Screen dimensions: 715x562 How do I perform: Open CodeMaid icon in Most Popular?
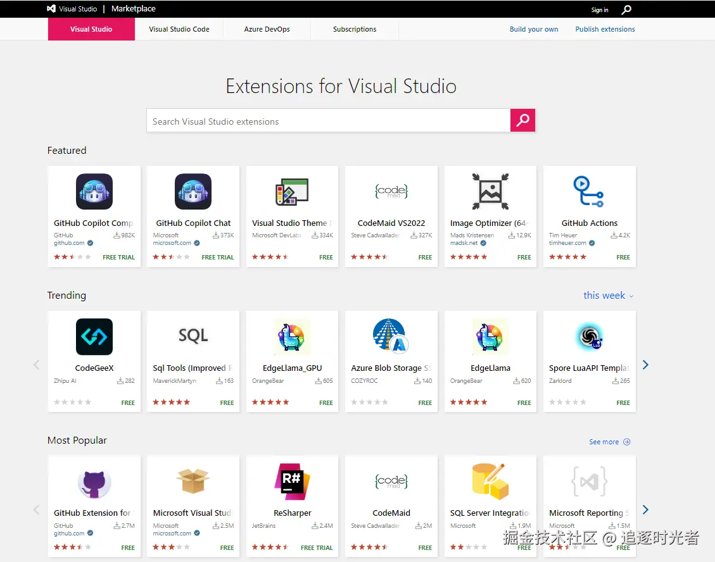click(x=391, y=482)
